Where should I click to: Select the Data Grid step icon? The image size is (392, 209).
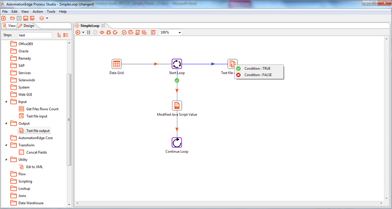pyautogui.click(x=116, y=64)
